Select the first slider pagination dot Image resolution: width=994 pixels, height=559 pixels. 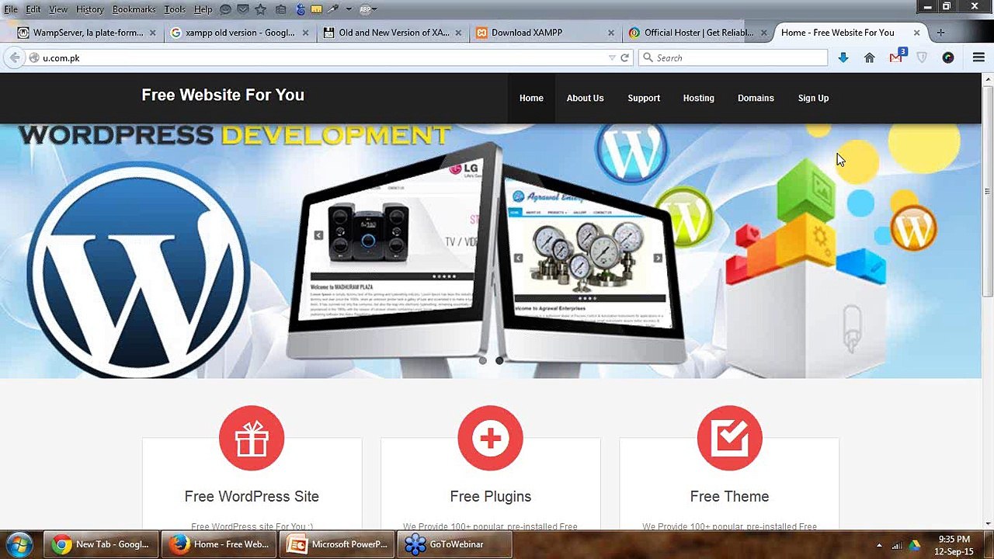483,360
